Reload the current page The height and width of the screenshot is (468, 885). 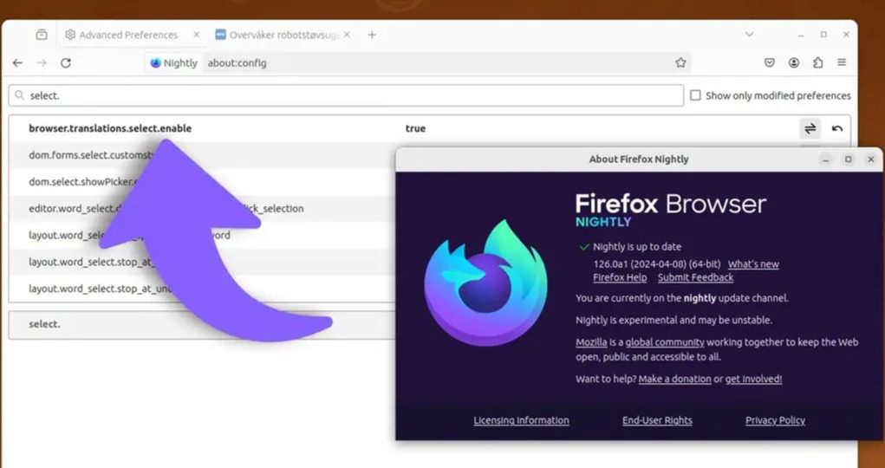click(x=66, y=63)
